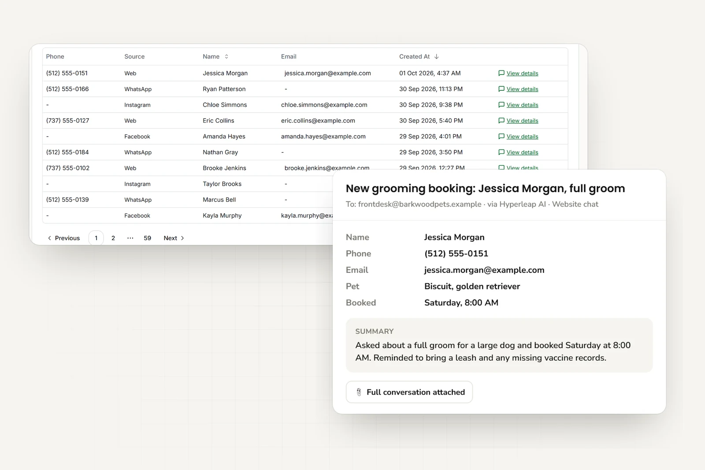The width and height of the screenshot is (705, 470).
Task: Click the booking card phone (512) 555-0151
Action: pyautogui.click(x=456, y=254)
